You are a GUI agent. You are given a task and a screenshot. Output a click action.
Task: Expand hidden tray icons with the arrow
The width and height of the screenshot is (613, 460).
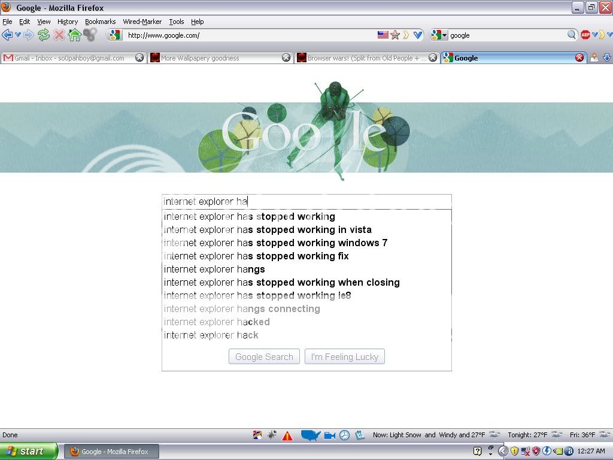click(x=503, y=451)
